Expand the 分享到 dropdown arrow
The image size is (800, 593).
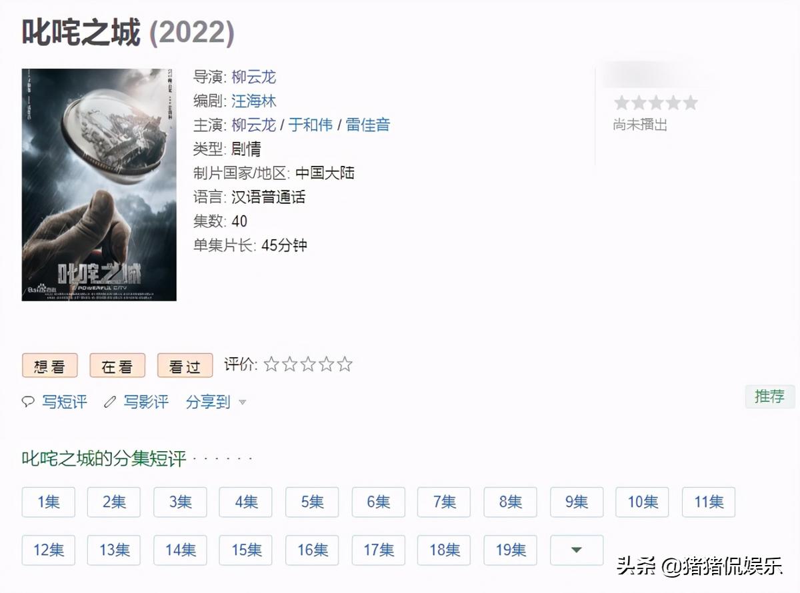(243, 402)
